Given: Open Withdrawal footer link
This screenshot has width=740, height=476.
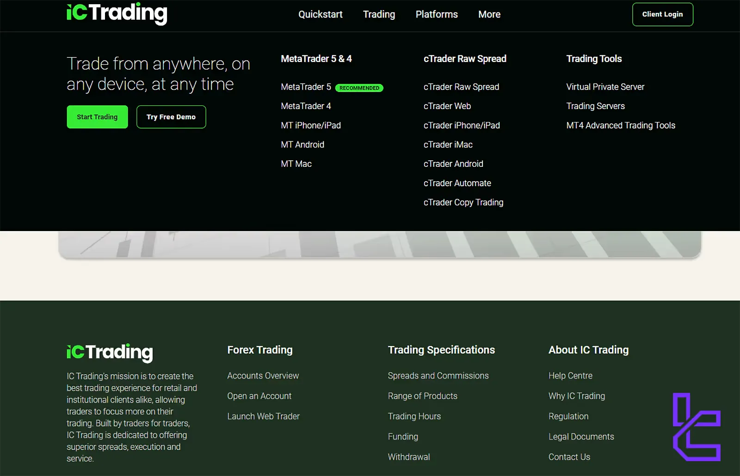Looking at the screenshot, I should point(408,457).
